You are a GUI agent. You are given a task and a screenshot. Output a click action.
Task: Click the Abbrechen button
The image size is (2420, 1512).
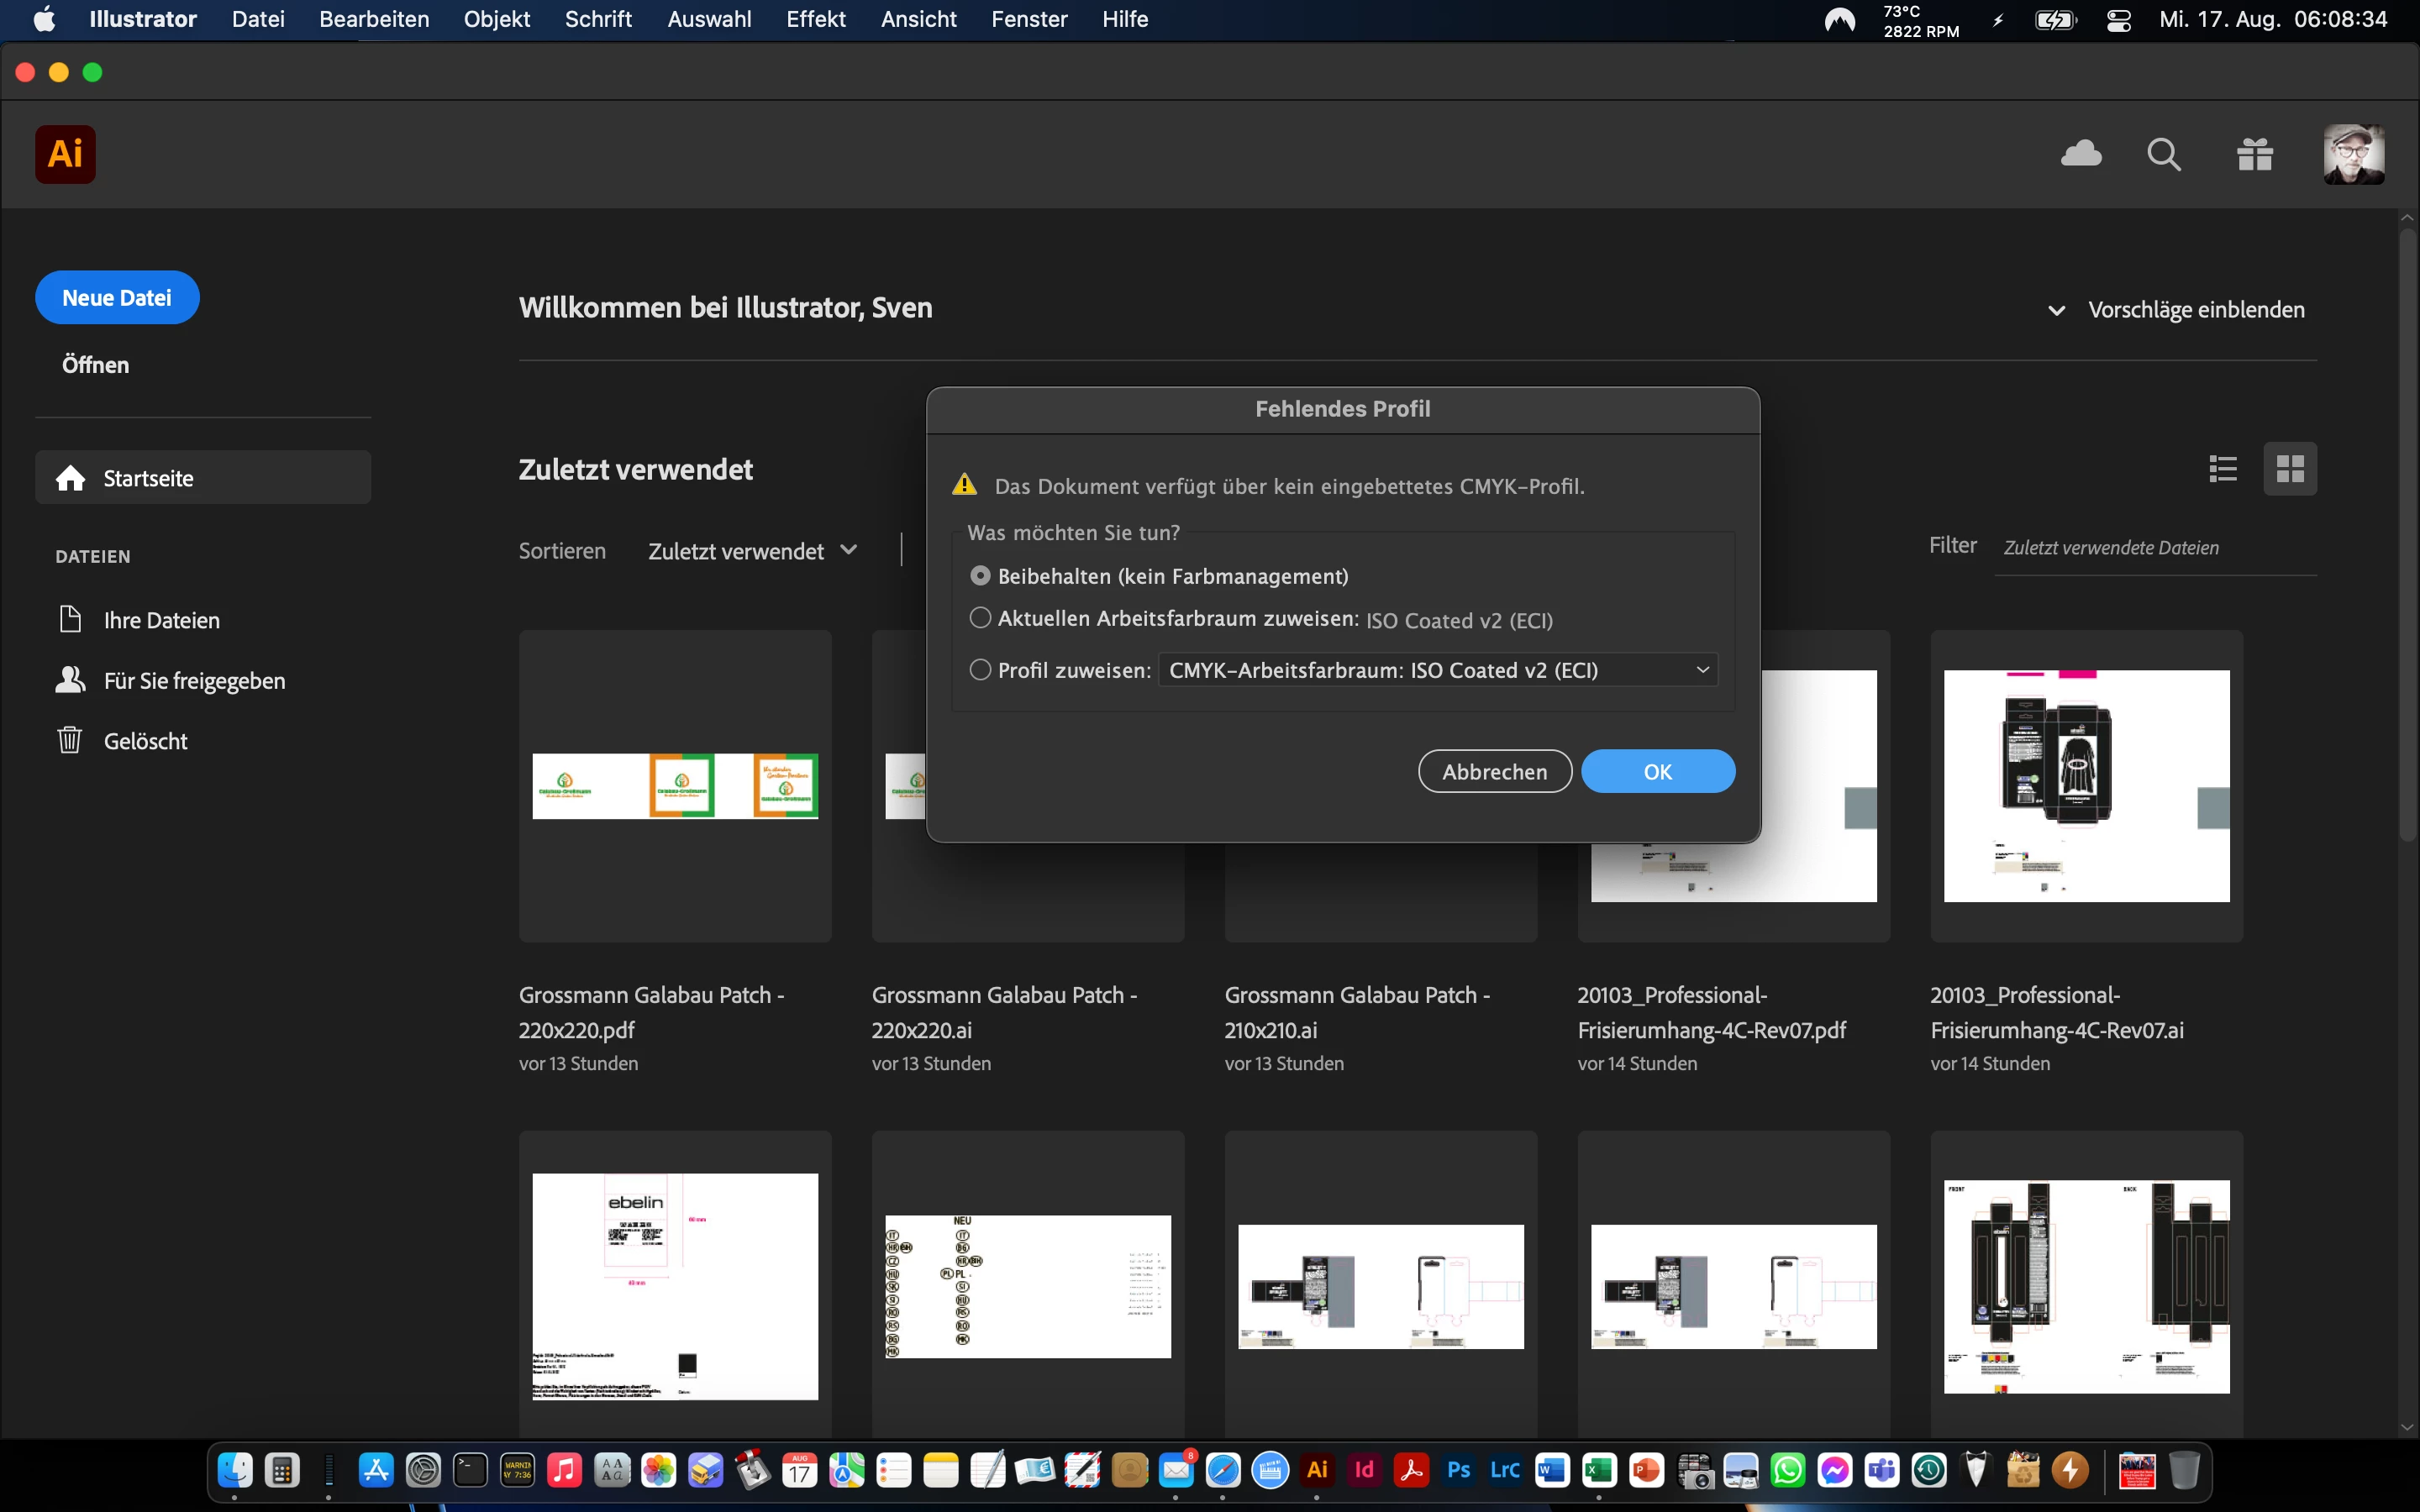pos(1494,771)
